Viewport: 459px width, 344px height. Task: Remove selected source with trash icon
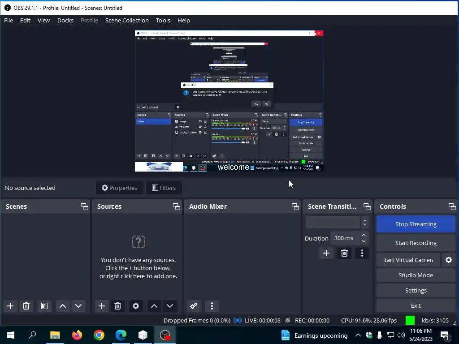(118, 306)
